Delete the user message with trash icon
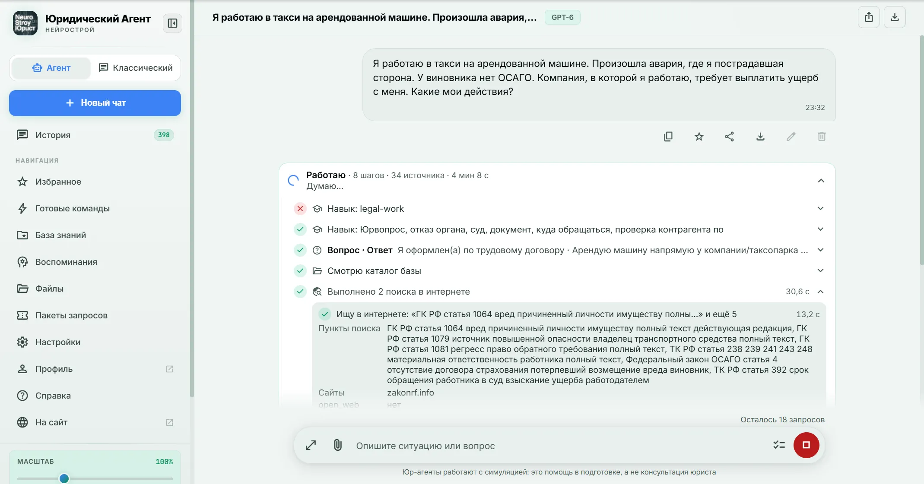Screen dimensions: 924x484 click(x=822, y=137)
